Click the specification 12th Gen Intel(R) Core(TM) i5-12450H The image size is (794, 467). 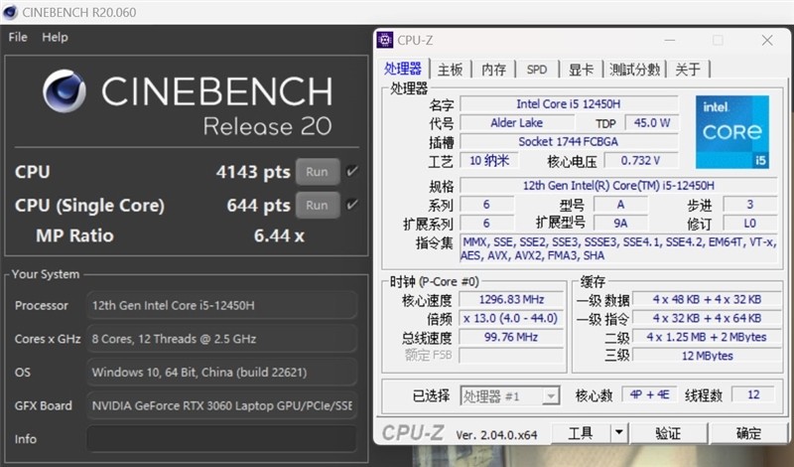coord(618,186)
